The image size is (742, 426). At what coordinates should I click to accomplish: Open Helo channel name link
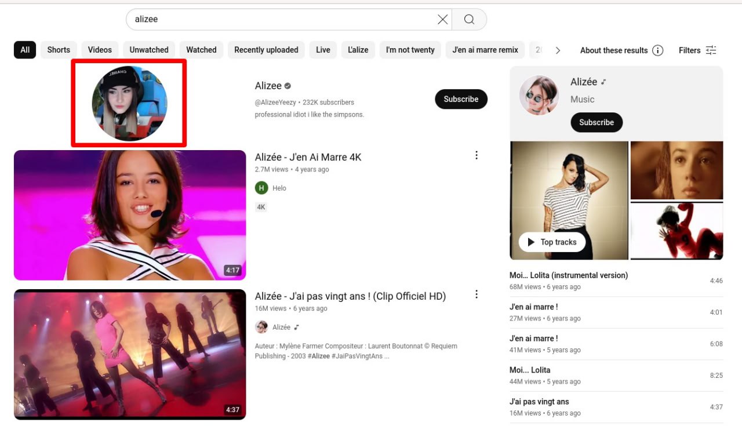coord(279,188)
